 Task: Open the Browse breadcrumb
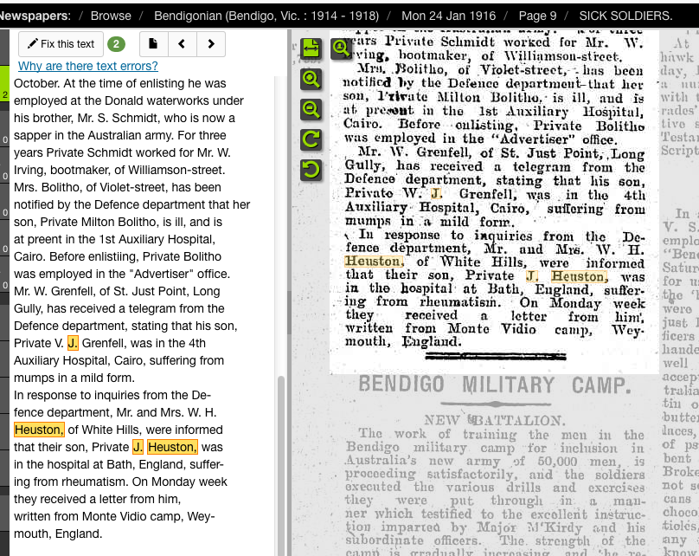coord(111,16)
